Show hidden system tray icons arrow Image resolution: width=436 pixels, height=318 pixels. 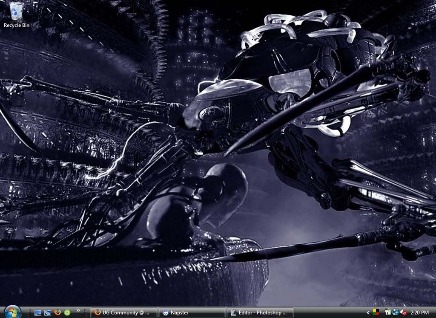coord(368,313)
